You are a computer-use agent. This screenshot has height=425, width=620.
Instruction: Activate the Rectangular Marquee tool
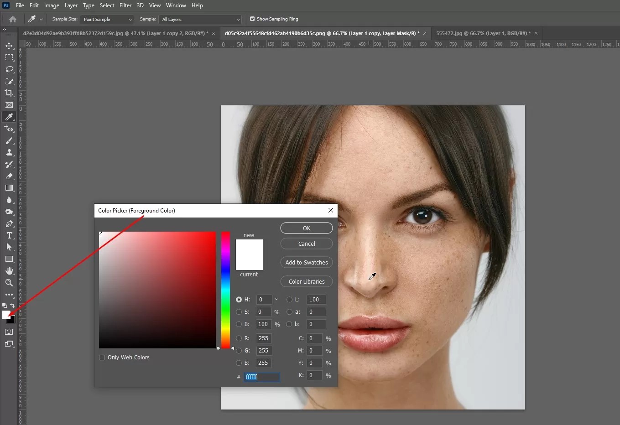pos(9,57)
